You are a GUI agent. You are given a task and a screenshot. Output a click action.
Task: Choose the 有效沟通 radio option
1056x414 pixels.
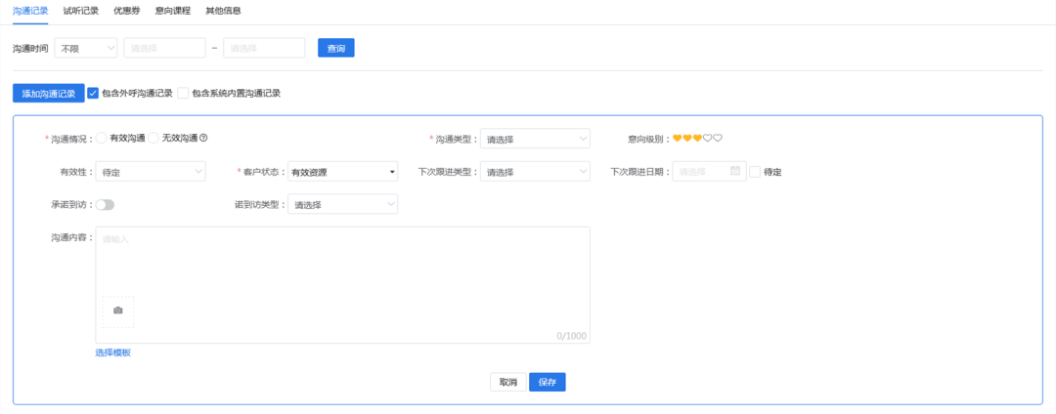[x=102, y=139]
